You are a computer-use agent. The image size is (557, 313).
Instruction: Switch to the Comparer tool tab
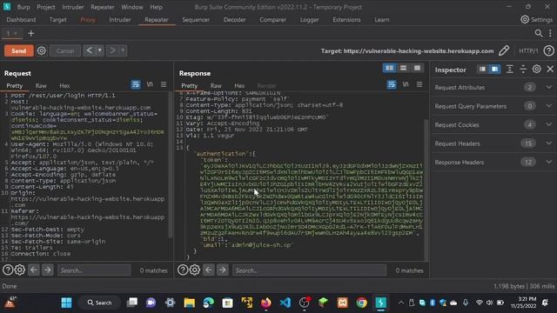(272, 20)
